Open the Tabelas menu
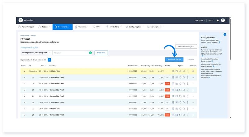The image size is (249, 137). coord(44,27)
